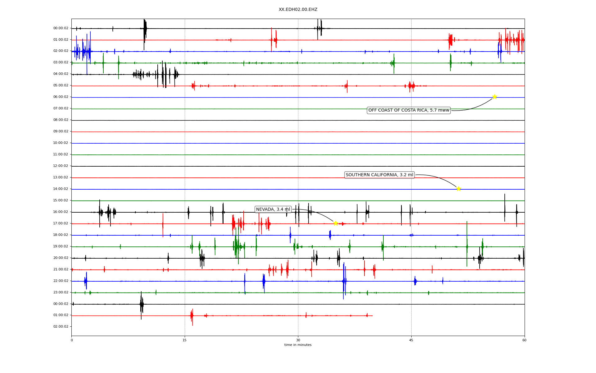Click the Costa Rica earthquake star marker

(x=494, y=97)
